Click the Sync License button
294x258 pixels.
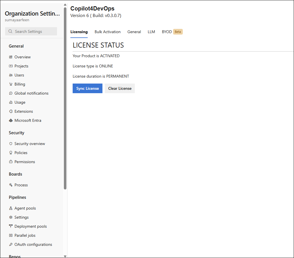click(88, 88)
